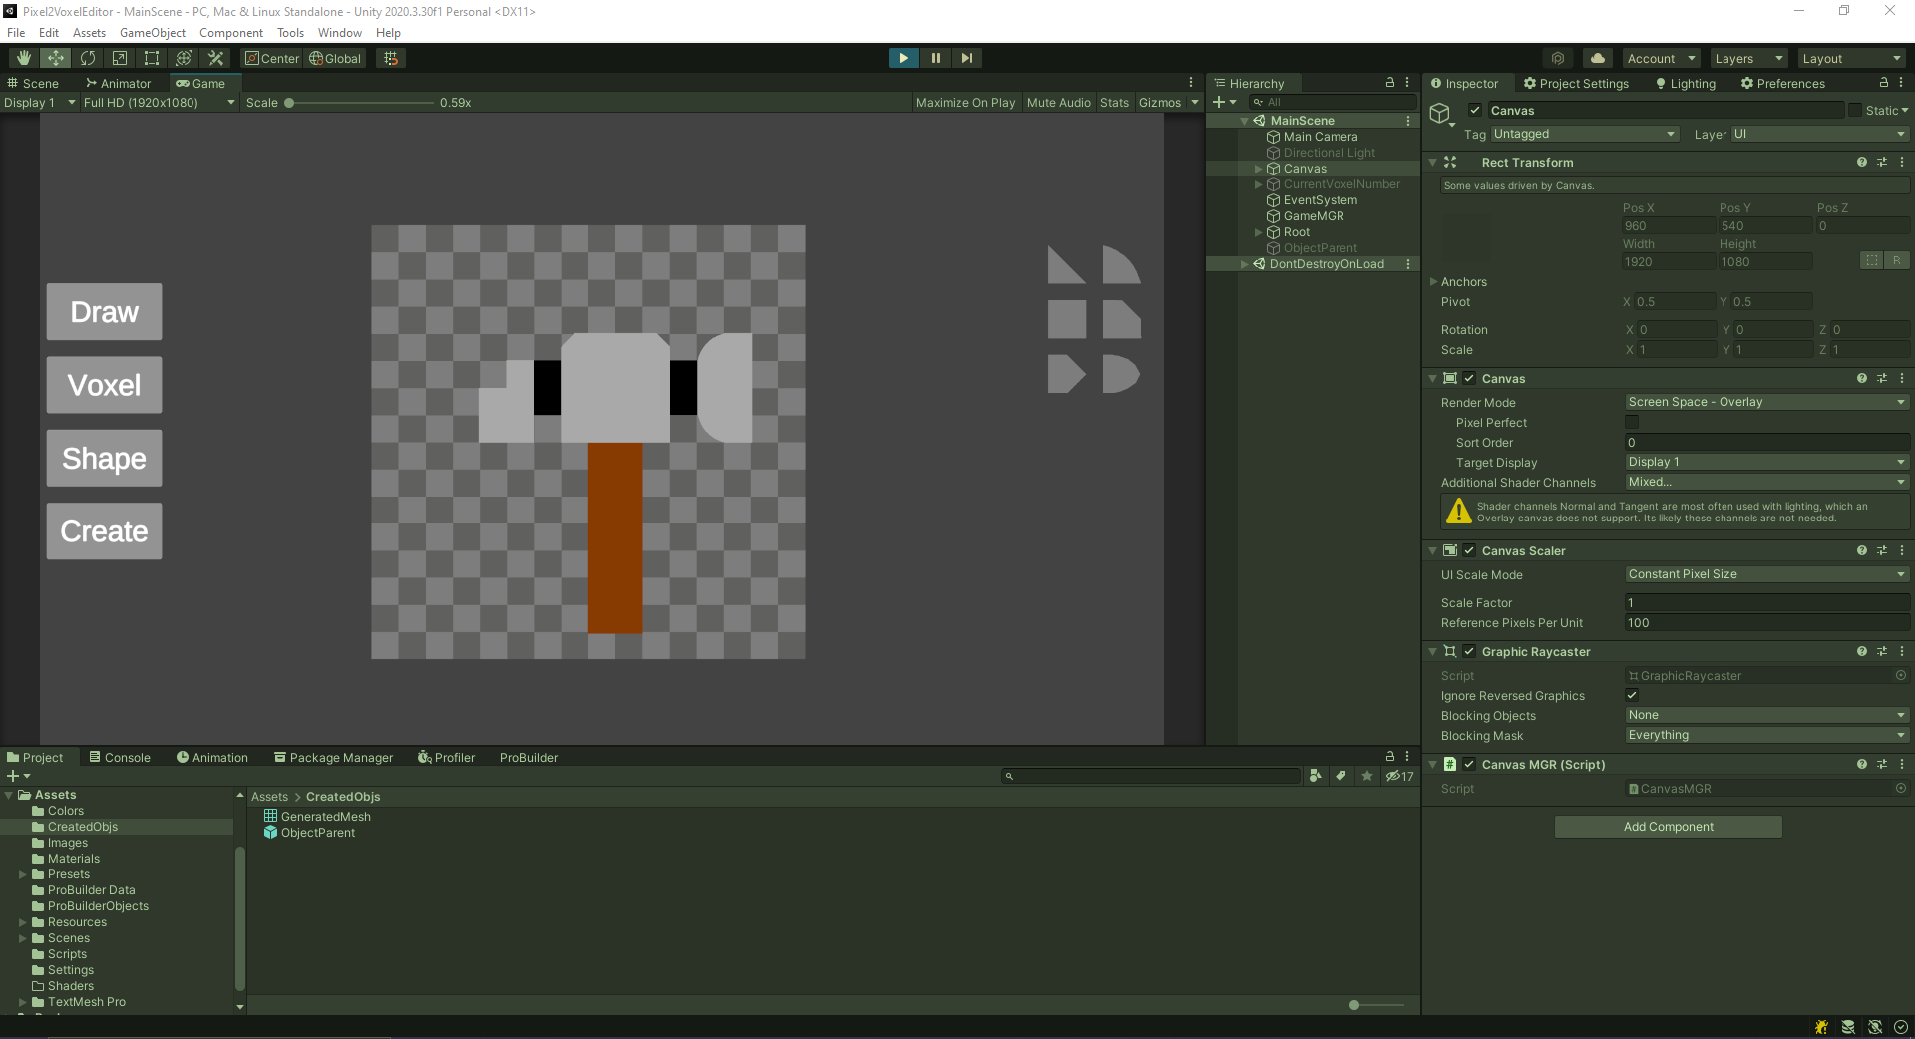Open UI Scale Mode dropdown
The width and height of the screenshot is (1915, 1039).
(x=1766, y=574)
